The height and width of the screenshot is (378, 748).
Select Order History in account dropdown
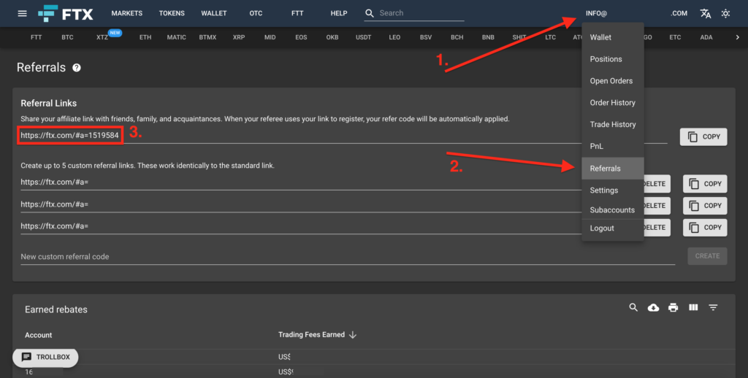[x=613, y=102]
